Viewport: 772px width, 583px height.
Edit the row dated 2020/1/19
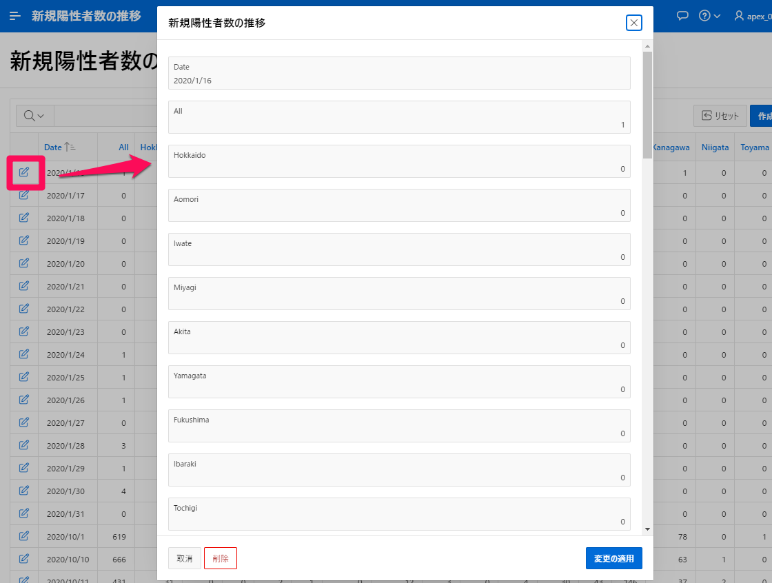point(23,241)
